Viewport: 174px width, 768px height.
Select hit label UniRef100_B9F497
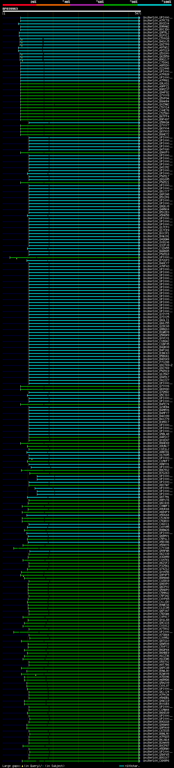[x=156, y=119]
